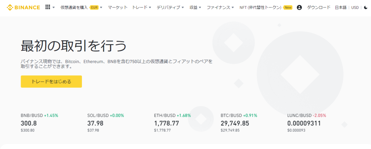This screenshot has width=371, height=149.
Task: Select the BTC/BUSD trading pair
Action: (239, 123)
